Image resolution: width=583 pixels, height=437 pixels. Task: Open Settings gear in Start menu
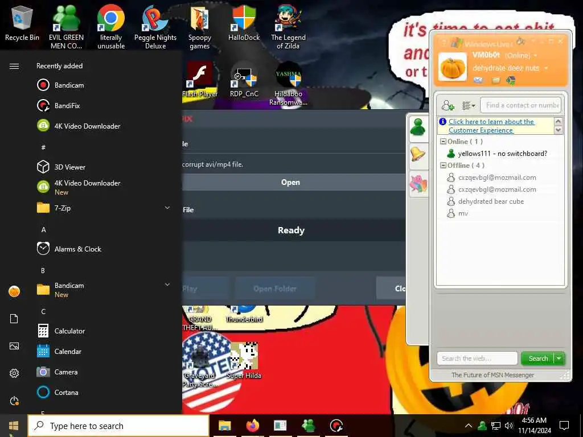tap(14, 373)
